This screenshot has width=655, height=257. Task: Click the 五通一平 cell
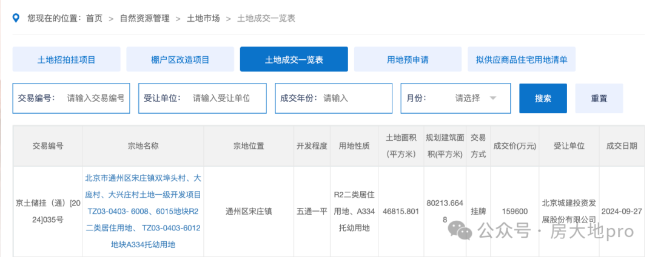312,212
